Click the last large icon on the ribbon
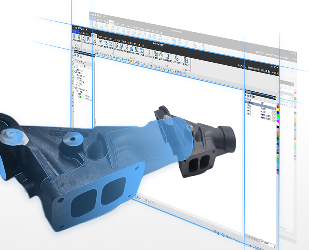 tap(186, 61)
